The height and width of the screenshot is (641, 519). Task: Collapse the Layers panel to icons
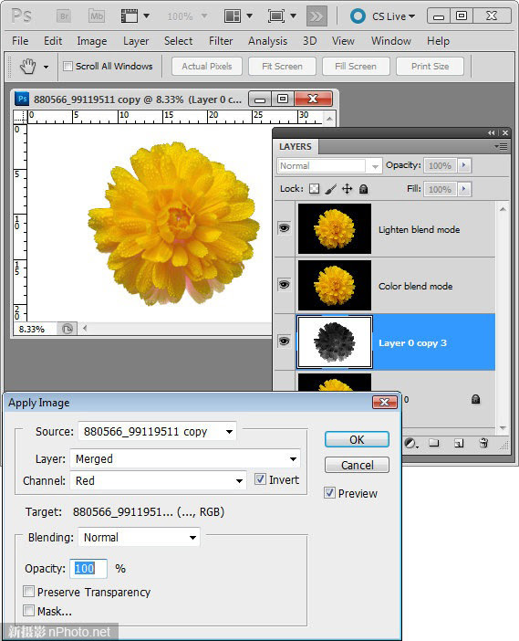tap(492, 133)
